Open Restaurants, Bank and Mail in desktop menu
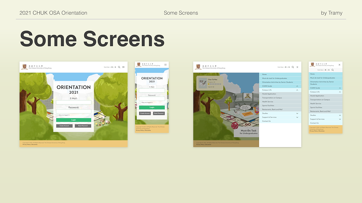362x203 pixels. tap(280, 109)
